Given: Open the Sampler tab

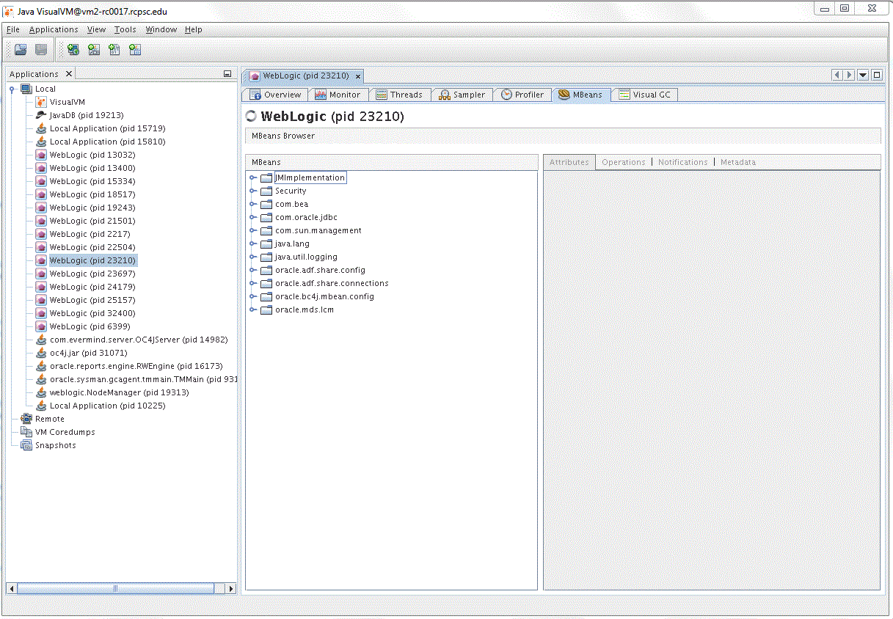Looking at the screenshot, I should (462, 95).
